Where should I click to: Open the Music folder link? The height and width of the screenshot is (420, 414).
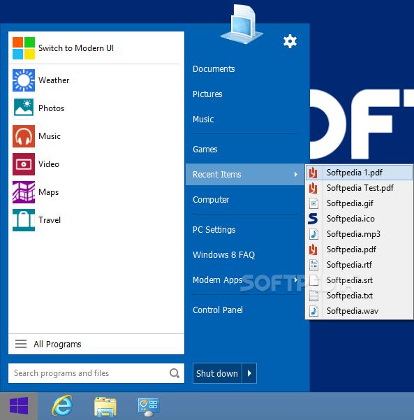tap(203, 120)
